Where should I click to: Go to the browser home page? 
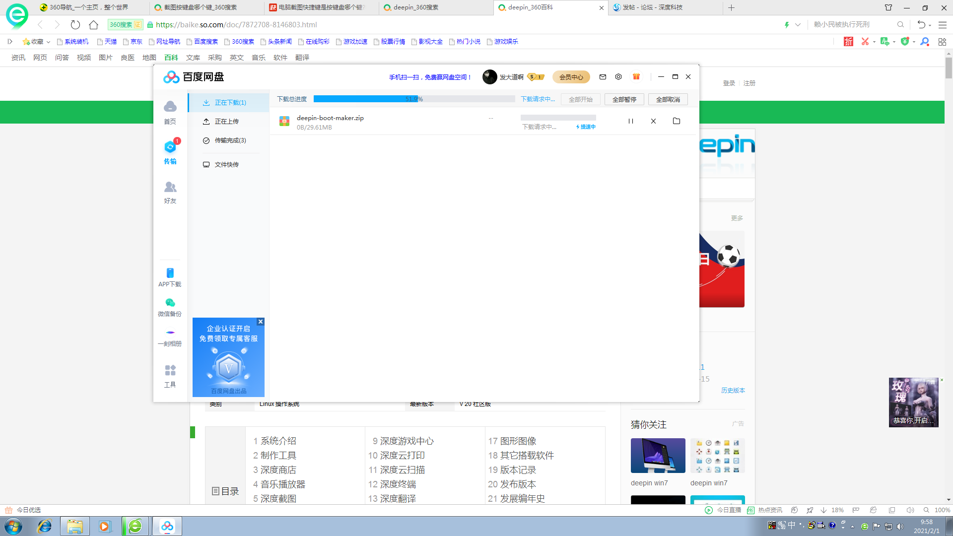(93, 25)
